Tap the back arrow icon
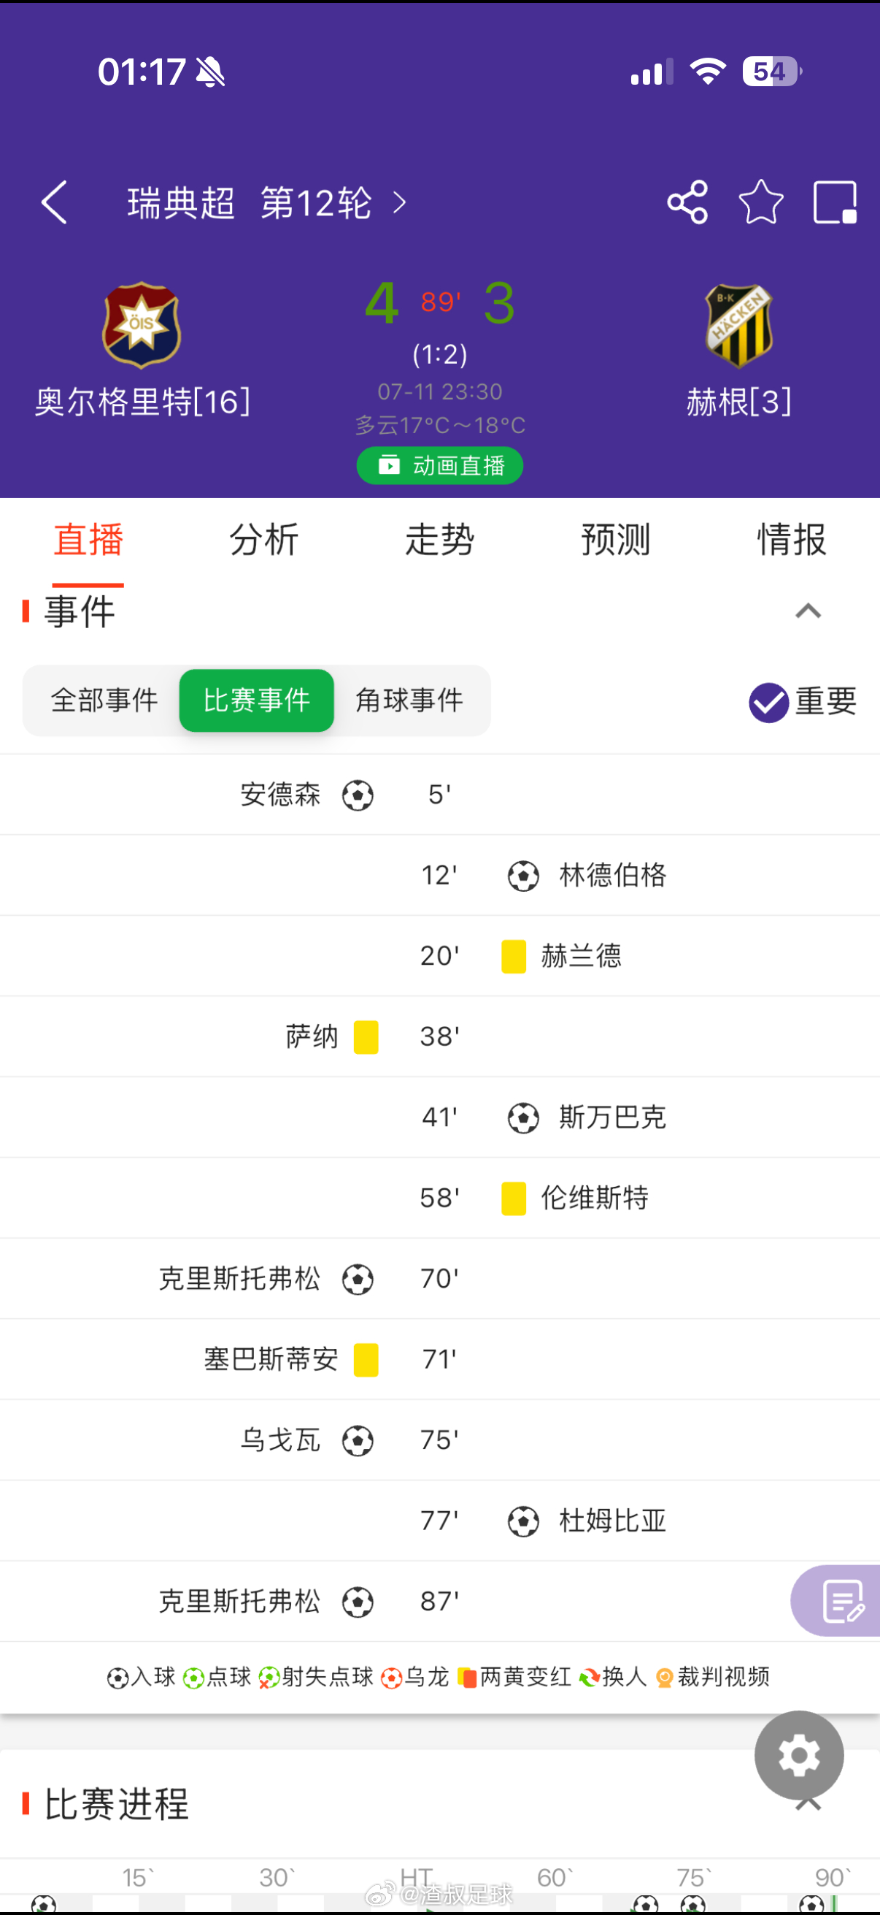 coord(54,202)
